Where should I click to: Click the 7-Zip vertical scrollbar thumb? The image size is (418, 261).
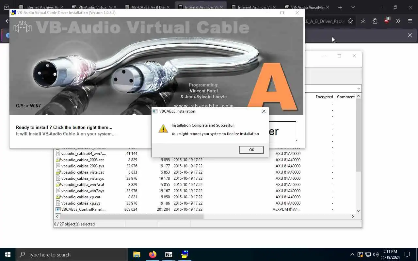point(358,135)
